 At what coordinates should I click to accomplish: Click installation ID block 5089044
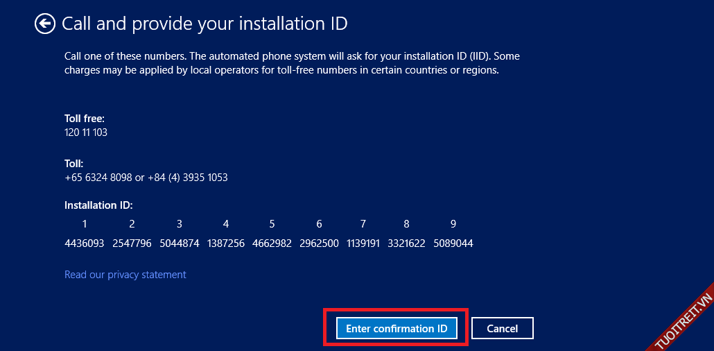(453, 243)
